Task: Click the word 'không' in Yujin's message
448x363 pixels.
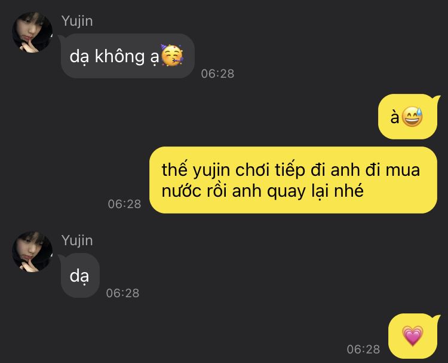Action: [119, 56]
